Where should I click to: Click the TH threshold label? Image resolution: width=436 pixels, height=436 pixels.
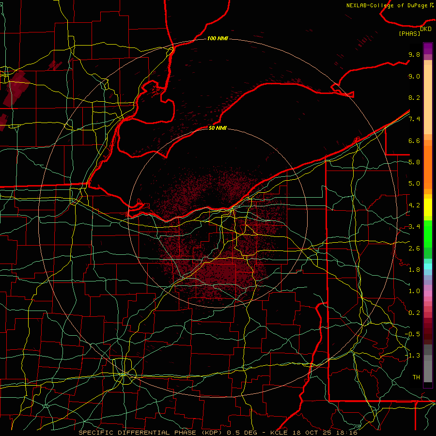pos(416,377)
